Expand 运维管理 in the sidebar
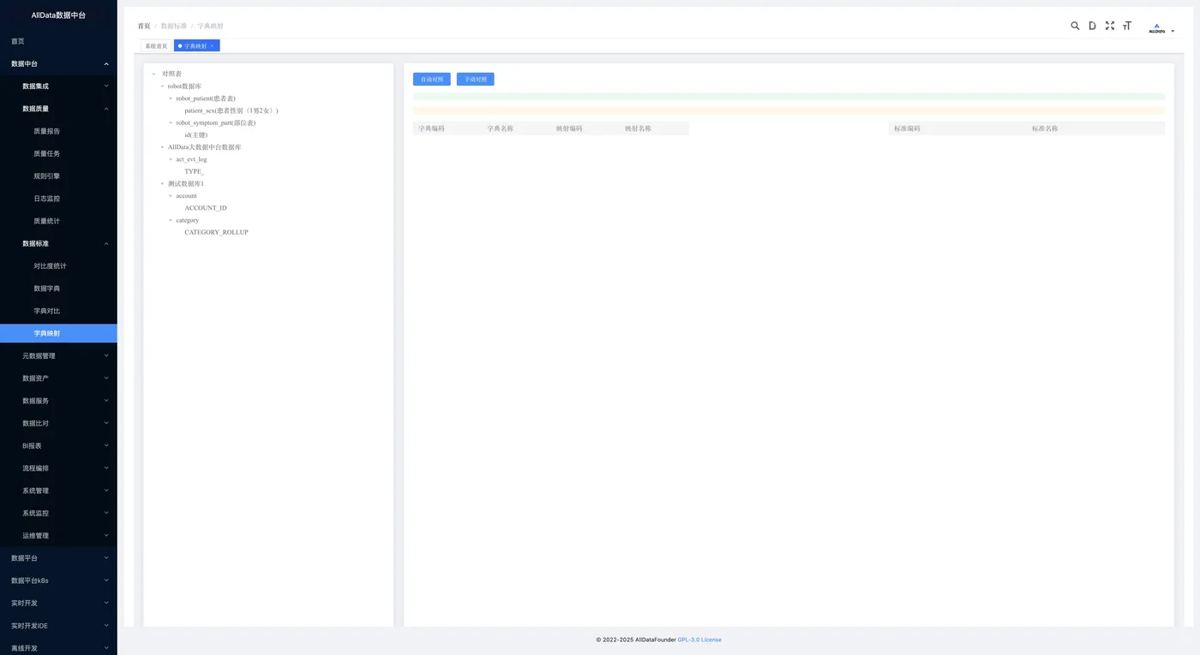This screenshot has width=1200, height=655. click(x=58, y=535)
